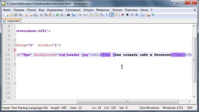Click the Zoom Out toolbar icon
This screenshot has width=199, height=112.
click(x=85, y=15)
